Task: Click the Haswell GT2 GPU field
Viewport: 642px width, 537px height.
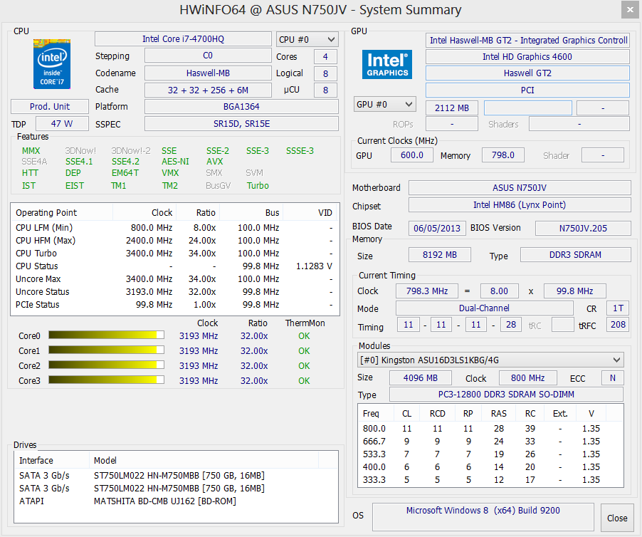Action: coord(527,73)
